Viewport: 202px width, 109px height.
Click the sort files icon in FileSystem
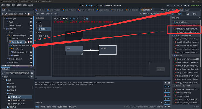point(32,77)
